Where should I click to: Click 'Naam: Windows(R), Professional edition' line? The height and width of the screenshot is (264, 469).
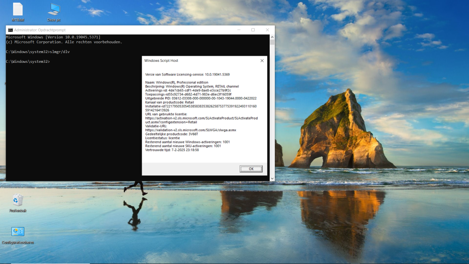coord(176,83)
